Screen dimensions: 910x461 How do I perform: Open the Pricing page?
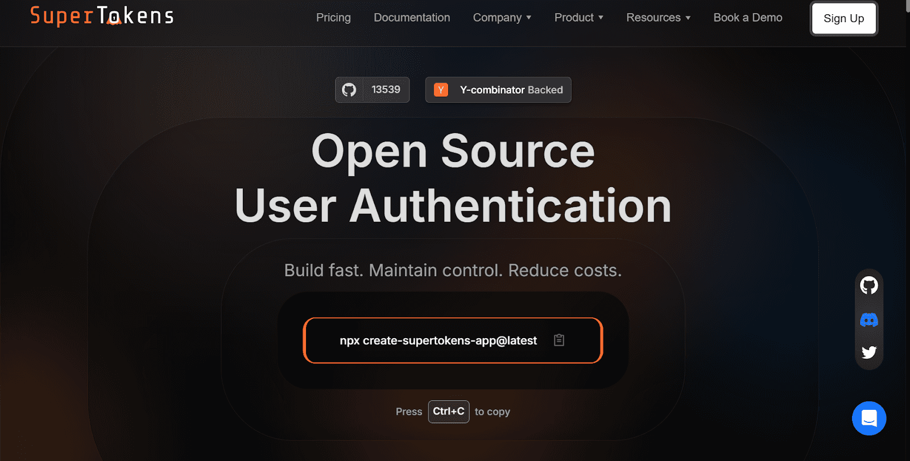[333, 18]
